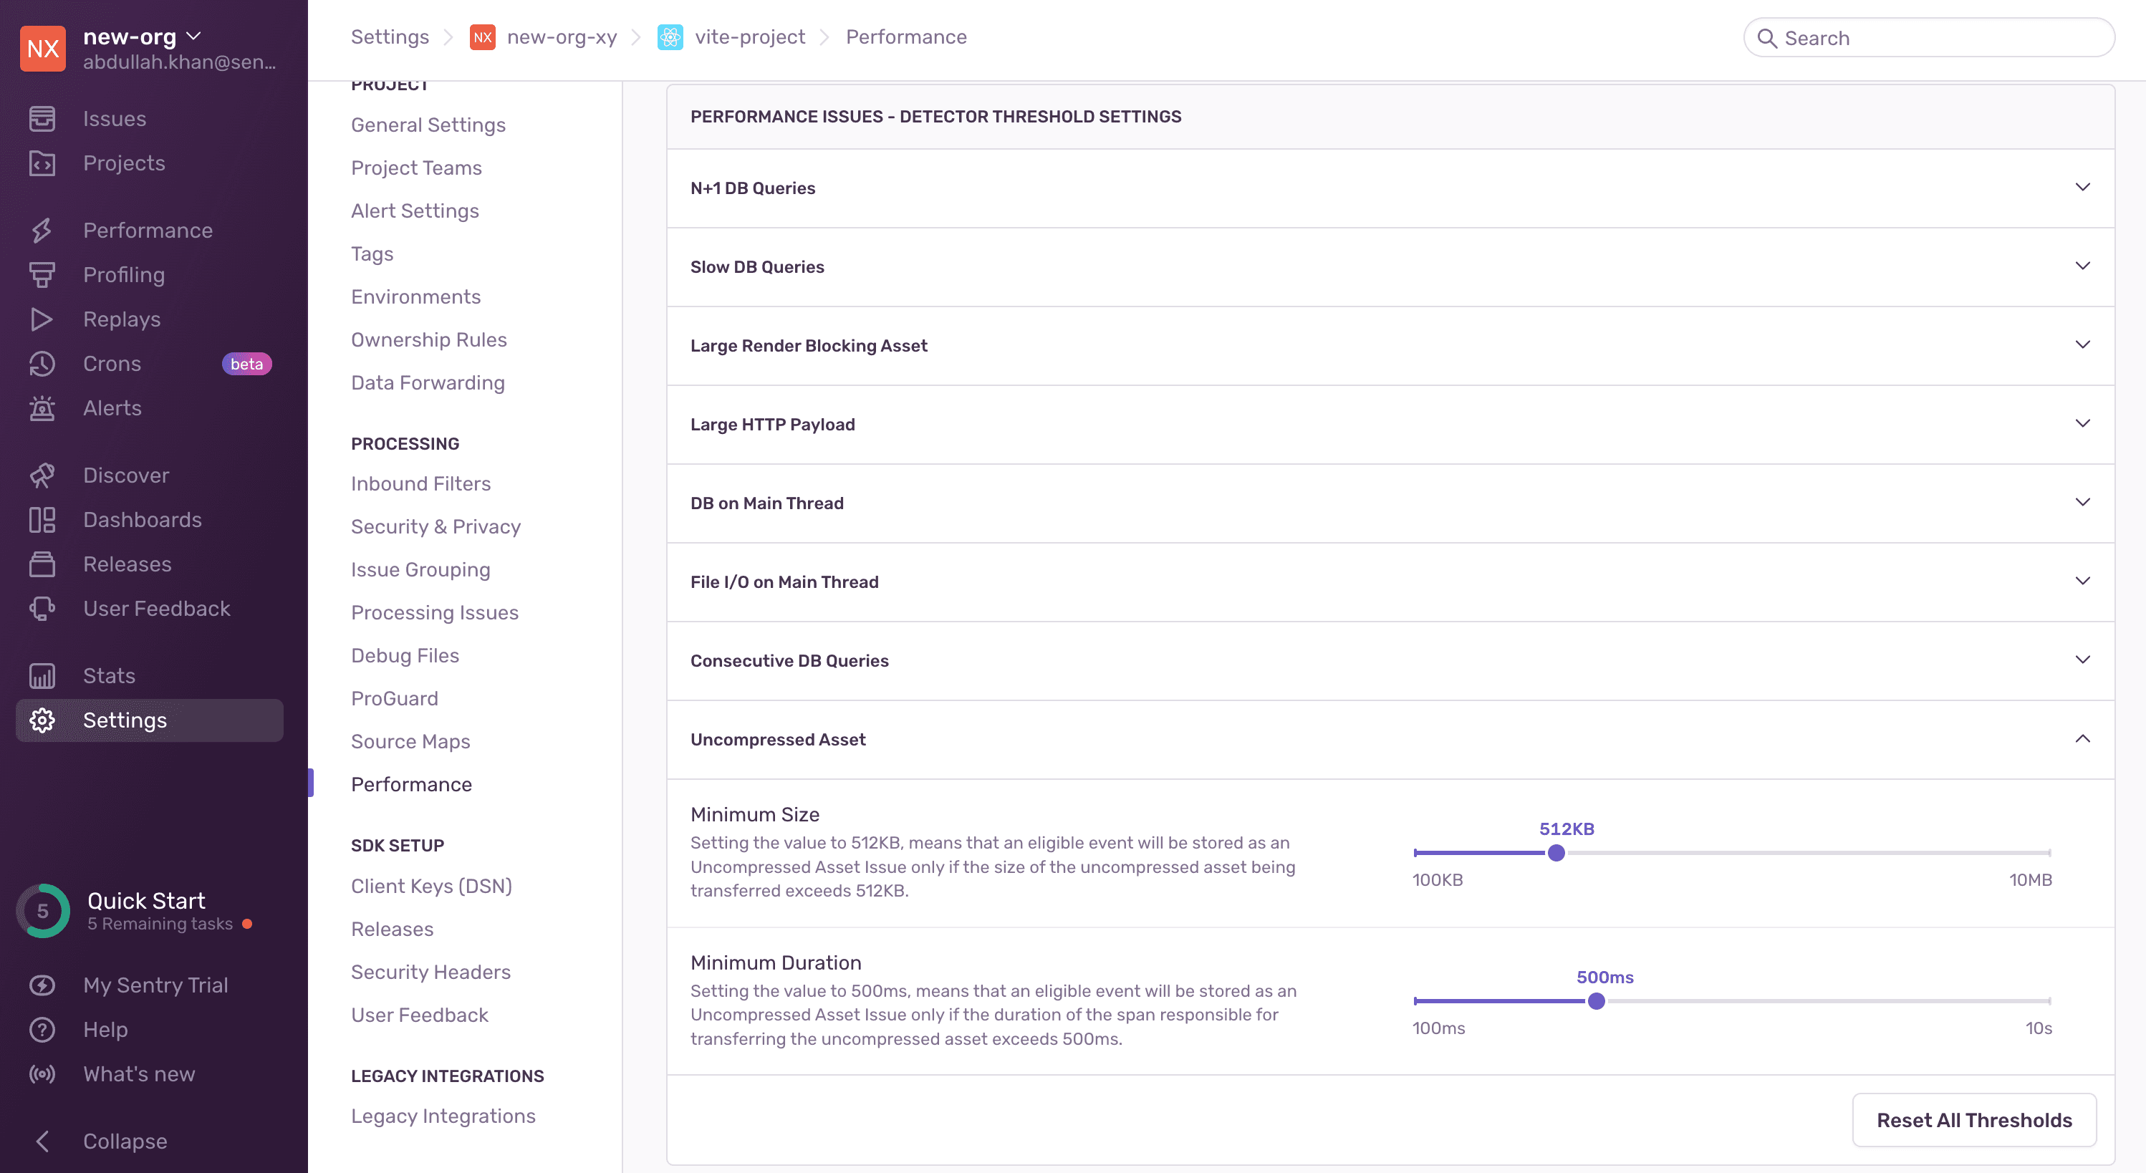The image size is (2146, 1173).
Task: Collapse the sidebar
Action: pos(124,1141)
